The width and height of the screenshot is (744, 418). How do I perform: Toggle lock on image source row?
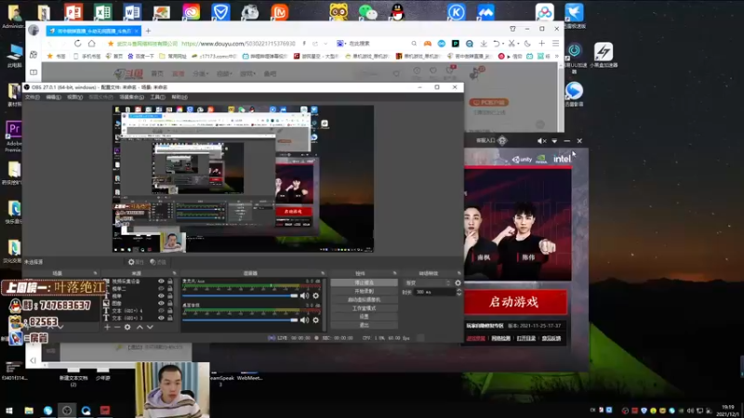(170, 304)
